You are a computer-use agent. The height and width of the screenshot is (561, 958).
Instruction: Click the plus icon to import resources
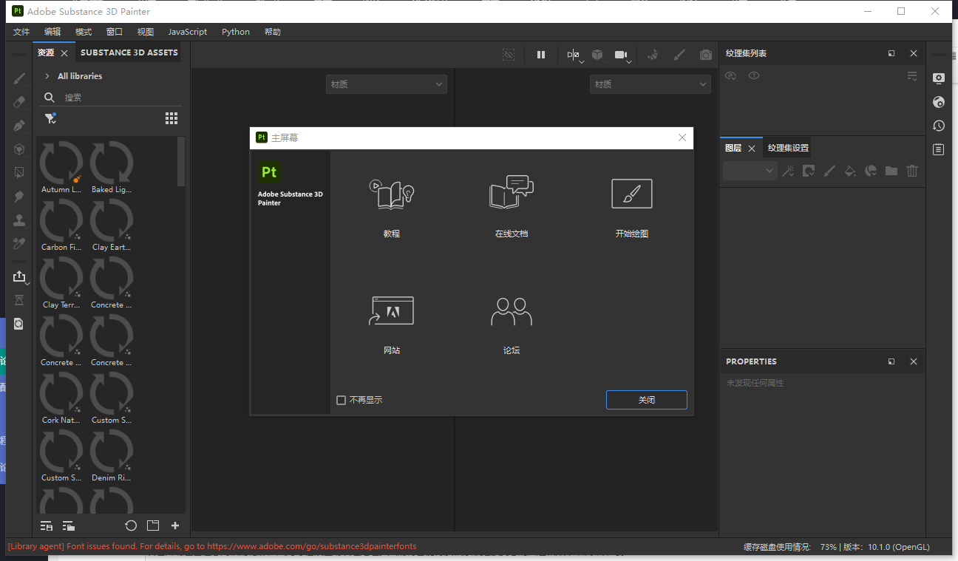pos(175,526)
